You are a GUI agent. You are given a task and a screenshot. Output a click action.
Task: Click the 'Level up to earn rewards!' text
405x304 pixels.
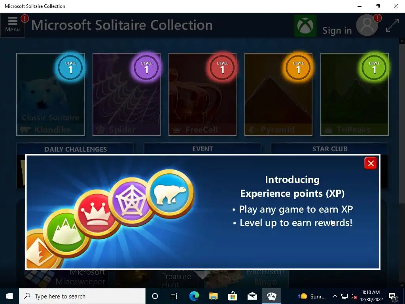296,223
